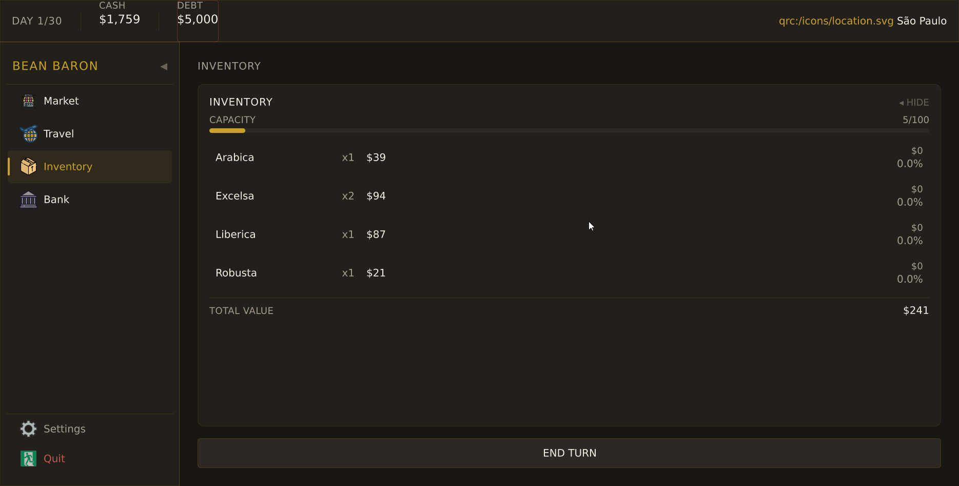Image resolution: width=959 pixels, height=486 pixels.
Task: Collapse the sidebar with the arrow
Action: [164, 67]
